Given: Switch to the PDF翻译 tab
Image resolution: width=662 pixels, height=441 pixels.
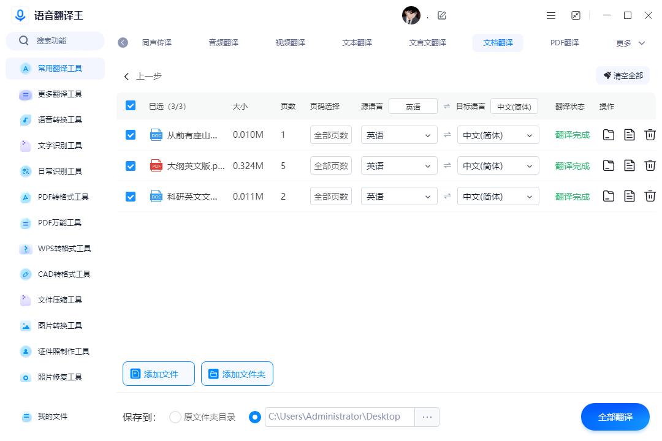Looking at the screenshot, I should 565,43.
